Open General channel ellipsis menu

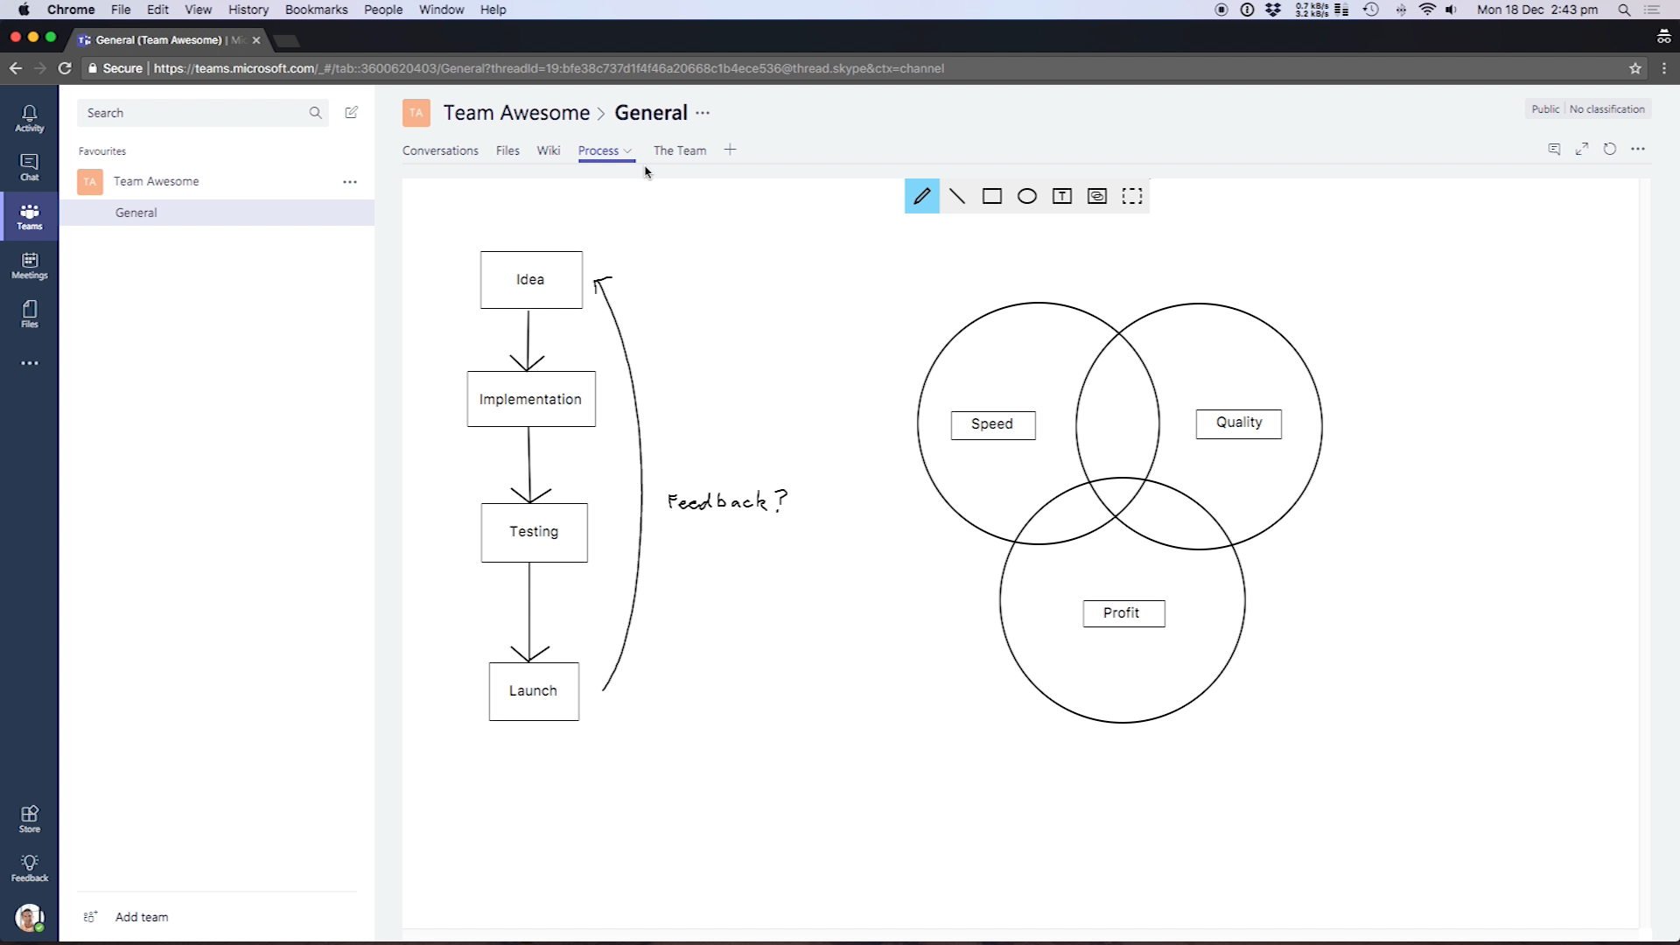pyautogui.click(x=703, y=113)
